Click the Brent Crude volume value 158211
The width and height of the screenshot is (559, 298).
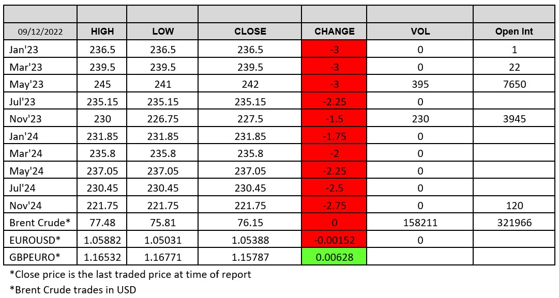click(419, 223)
